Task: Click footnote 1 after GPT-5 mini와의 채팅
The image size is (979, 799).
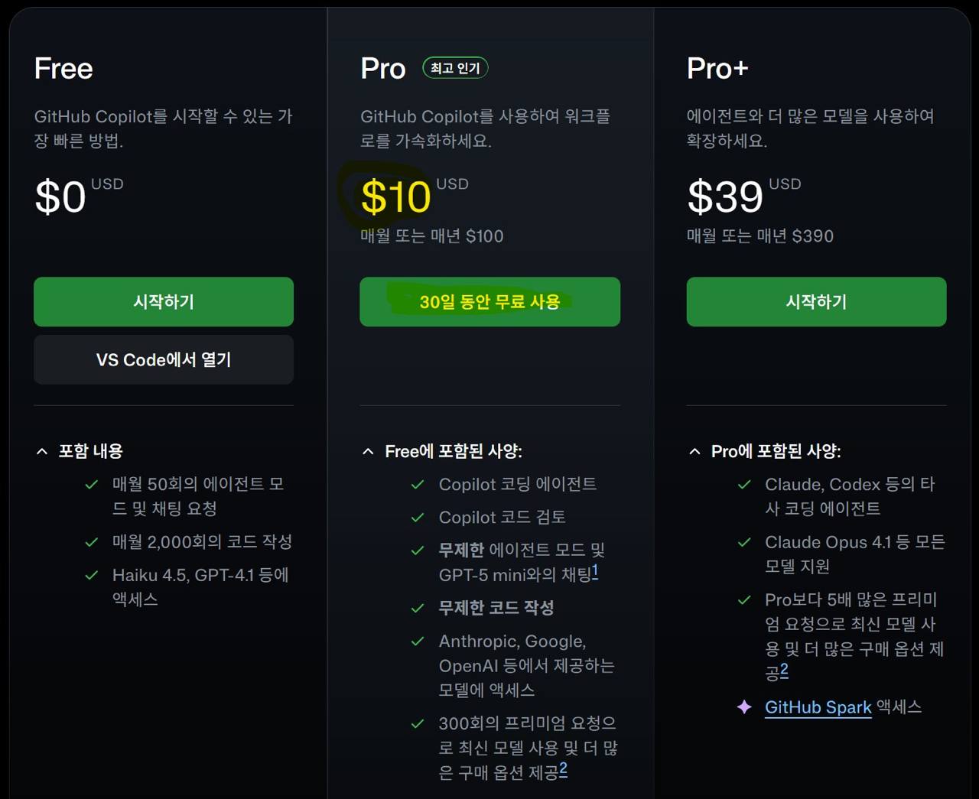Action: pyautogui.click(x=595, y=571)
